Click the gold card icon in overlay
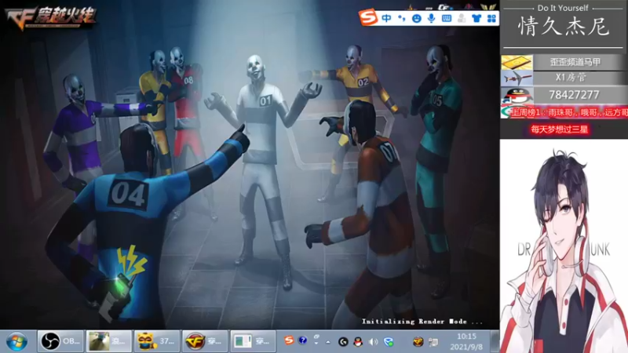The width and height of the screenshot is (628, 353). click(x=517, y=62)
